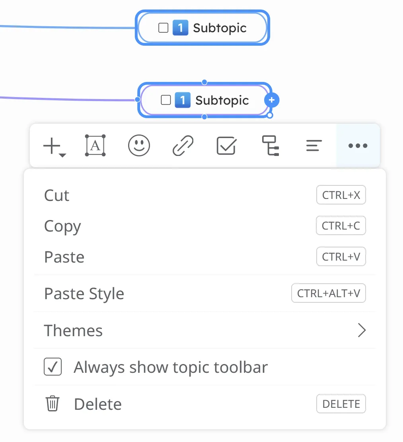The image size is (403, 442).
Task: Check the task box on selected Subtopic
Action: click(x=165, y=100)
